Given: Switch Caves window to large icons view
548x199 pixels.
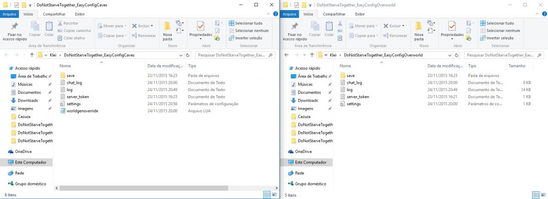Looking at the screenshot, I should click(x=274, y=195).
